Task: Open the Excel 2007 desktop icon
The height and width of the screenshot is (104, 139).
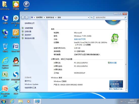Action: 5,76
